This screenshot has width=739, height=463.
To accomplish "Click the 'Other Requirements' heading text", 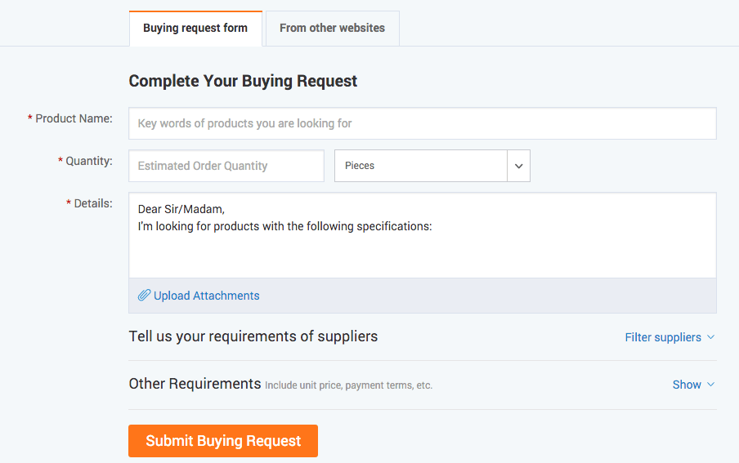I will pyautogui.click(x=195, y=384).
